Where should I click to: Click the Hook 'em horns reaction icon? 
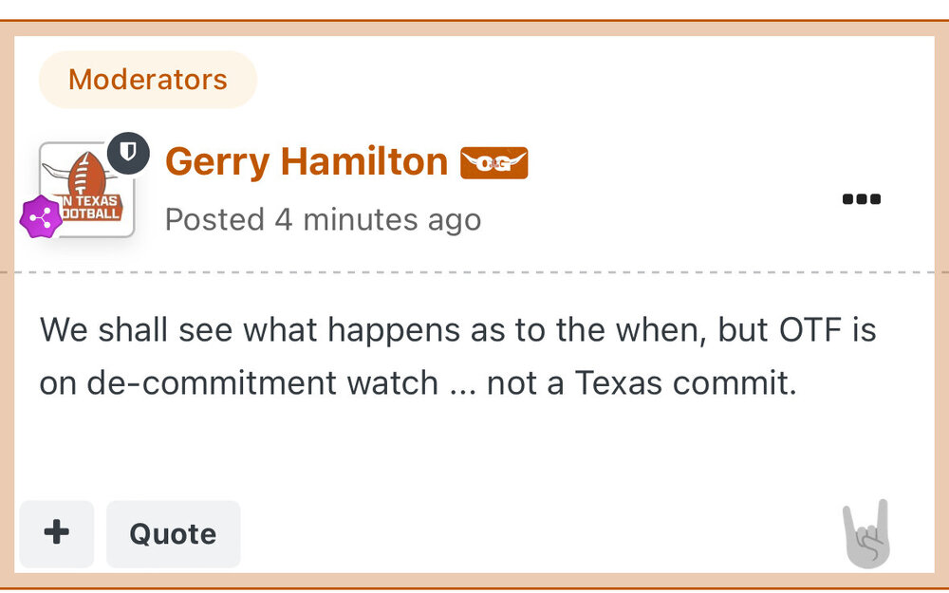coord(866,535)
